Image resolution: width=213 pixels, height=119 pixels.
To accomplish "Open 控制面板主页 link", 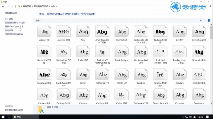I will click(x=11, y=13).
